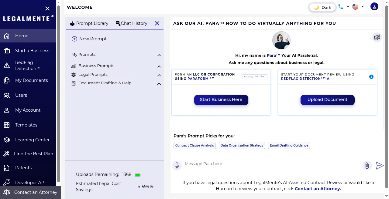This screenshot has height=199, width=389.
Task: Click the blue info icon on RedFlag card
Action: (371, 77)
